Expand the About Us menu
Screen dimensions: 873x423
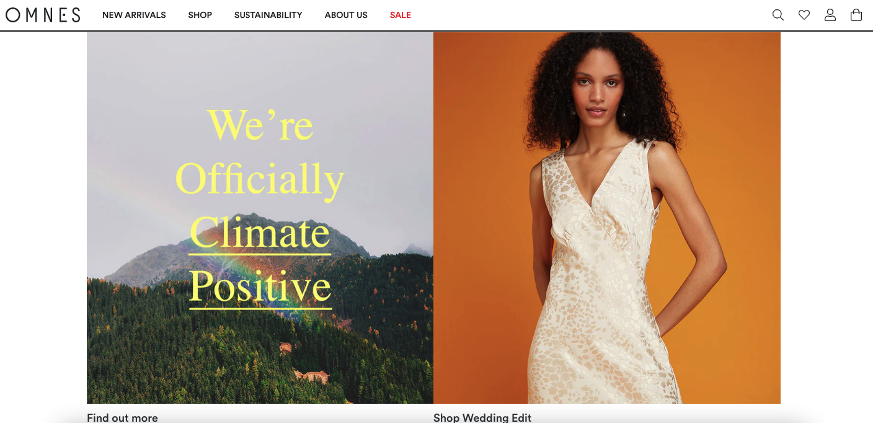pos(346,15)
